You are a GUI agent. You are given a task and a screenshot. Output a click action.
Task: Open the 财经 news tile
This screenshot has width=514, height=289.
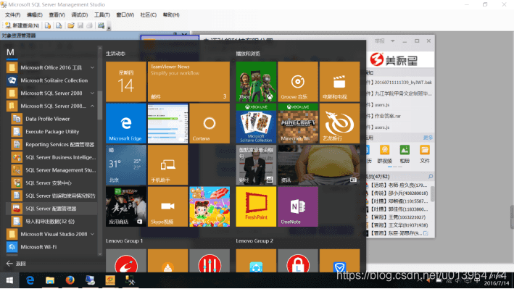(256, 165)
